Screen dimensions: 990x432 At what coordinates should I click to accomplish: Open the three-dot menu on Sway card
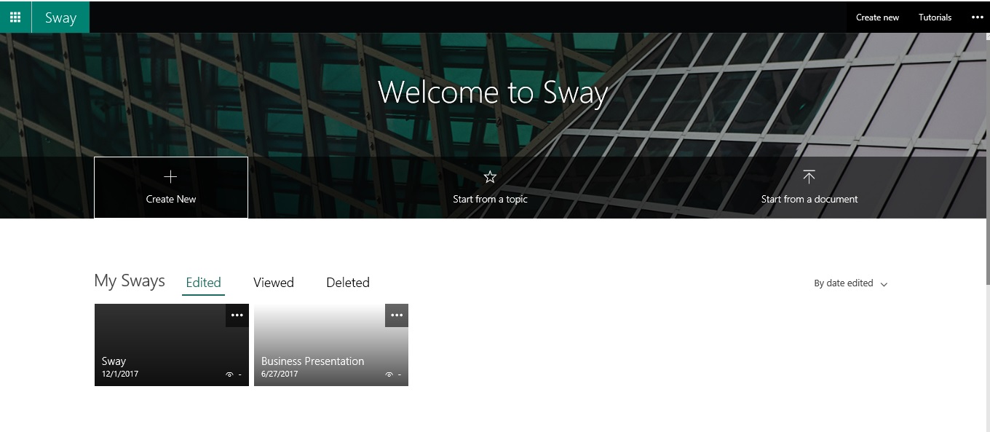coord(237,315)
